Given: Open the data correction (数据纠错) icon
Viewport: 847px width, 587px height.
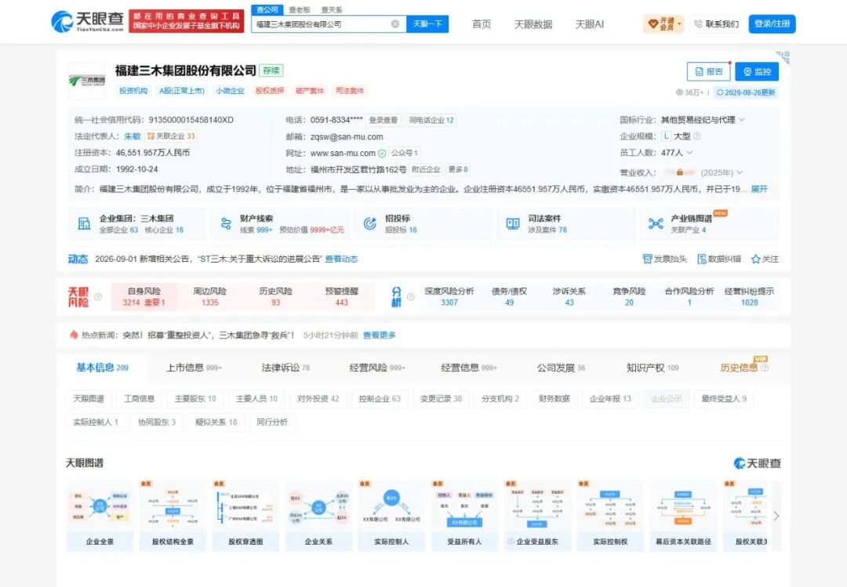Looking at the screenshot, I should 702,259.
